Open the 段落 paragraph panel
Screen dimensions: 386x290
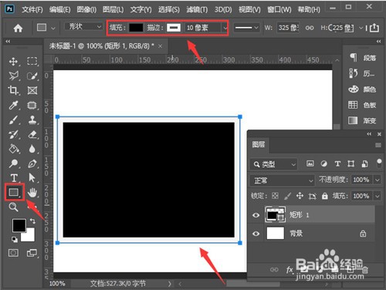(363, 58)
